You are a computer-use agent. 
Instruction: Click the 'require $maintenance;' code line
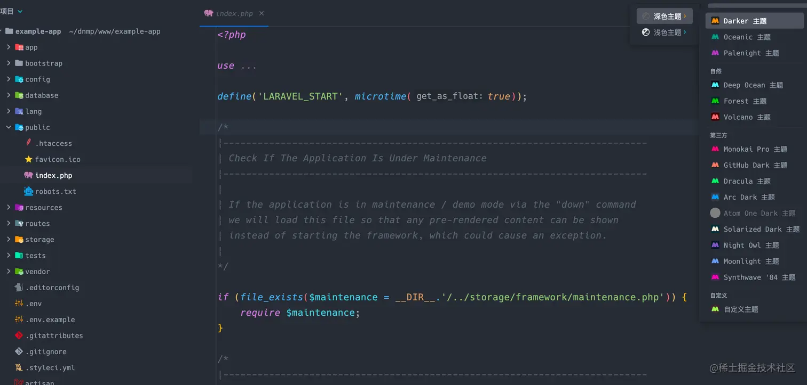[300, 313]
